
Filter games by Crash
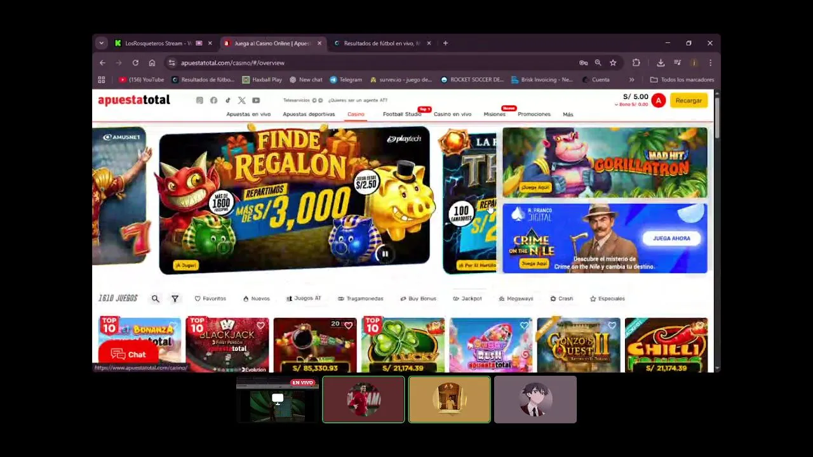(561, 298)
